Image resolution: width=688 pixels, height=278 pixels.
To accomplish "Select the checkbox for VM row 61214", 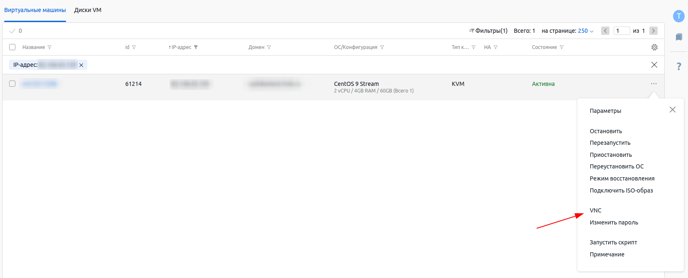I will [x=12, y=84].
